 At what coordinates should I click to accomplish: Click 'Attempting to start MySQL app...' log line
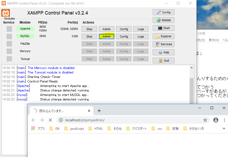pyautogui.click(x=65, y=95)
